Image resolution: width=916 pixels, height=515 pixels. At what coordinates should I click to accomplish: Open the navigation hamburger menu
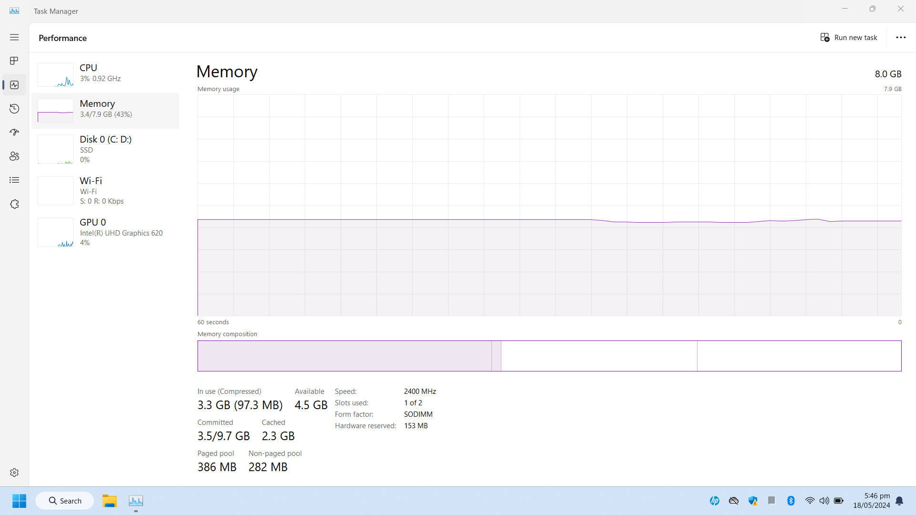[14, 37]
